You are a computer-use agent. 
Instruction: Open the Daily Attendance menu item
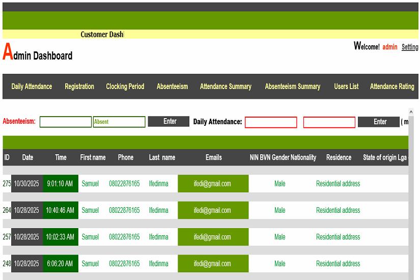coord(32,87)
